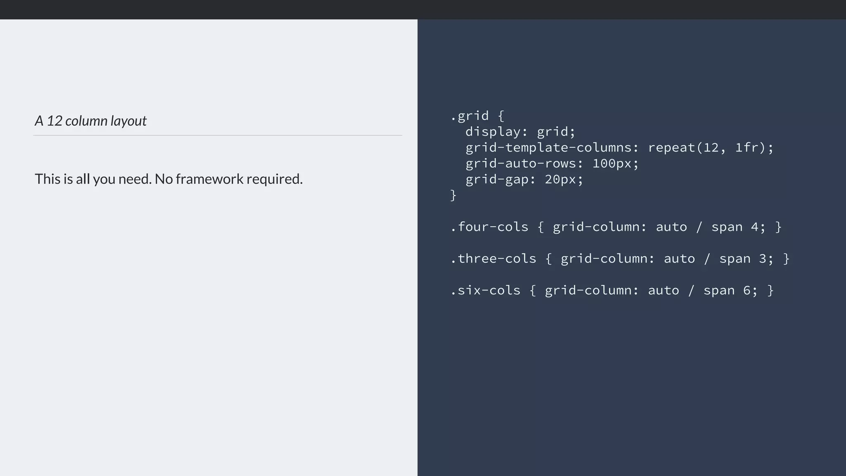Image resolution: width=846 pixels, height=476 pixels.
Task: Click "span 6" in the six-cols rule
Action: (727, 290)
